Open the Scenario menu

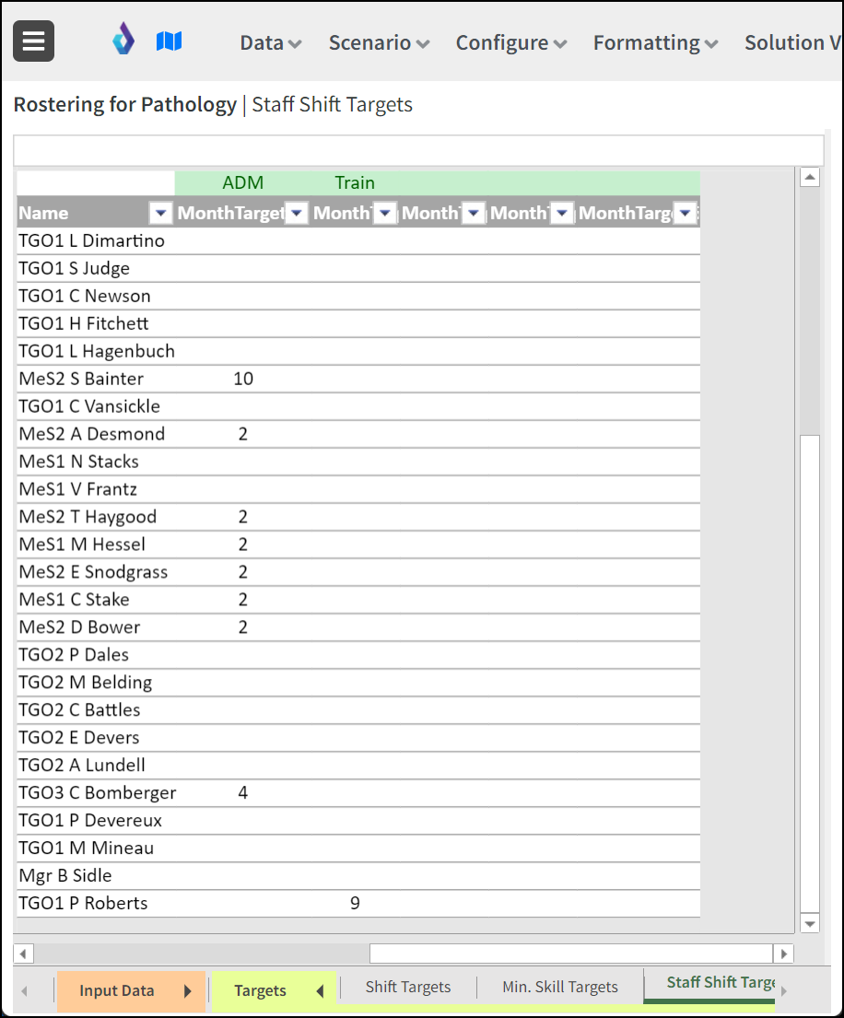pos(379,43)
